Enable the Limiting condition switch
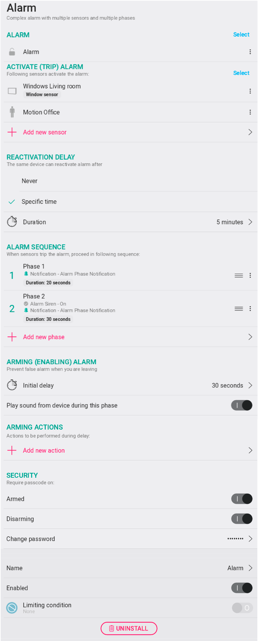258x641 pixels. pos(242,608)
